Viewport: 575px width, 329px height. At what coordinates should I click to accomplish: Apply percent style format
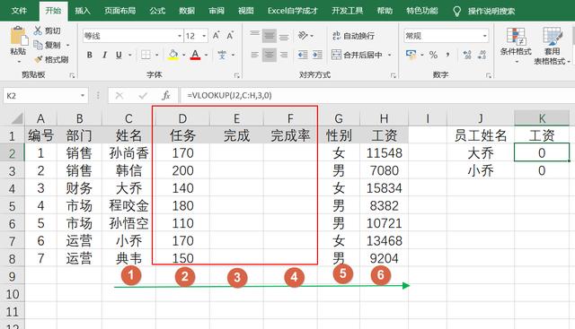click(x=433, y=55)
